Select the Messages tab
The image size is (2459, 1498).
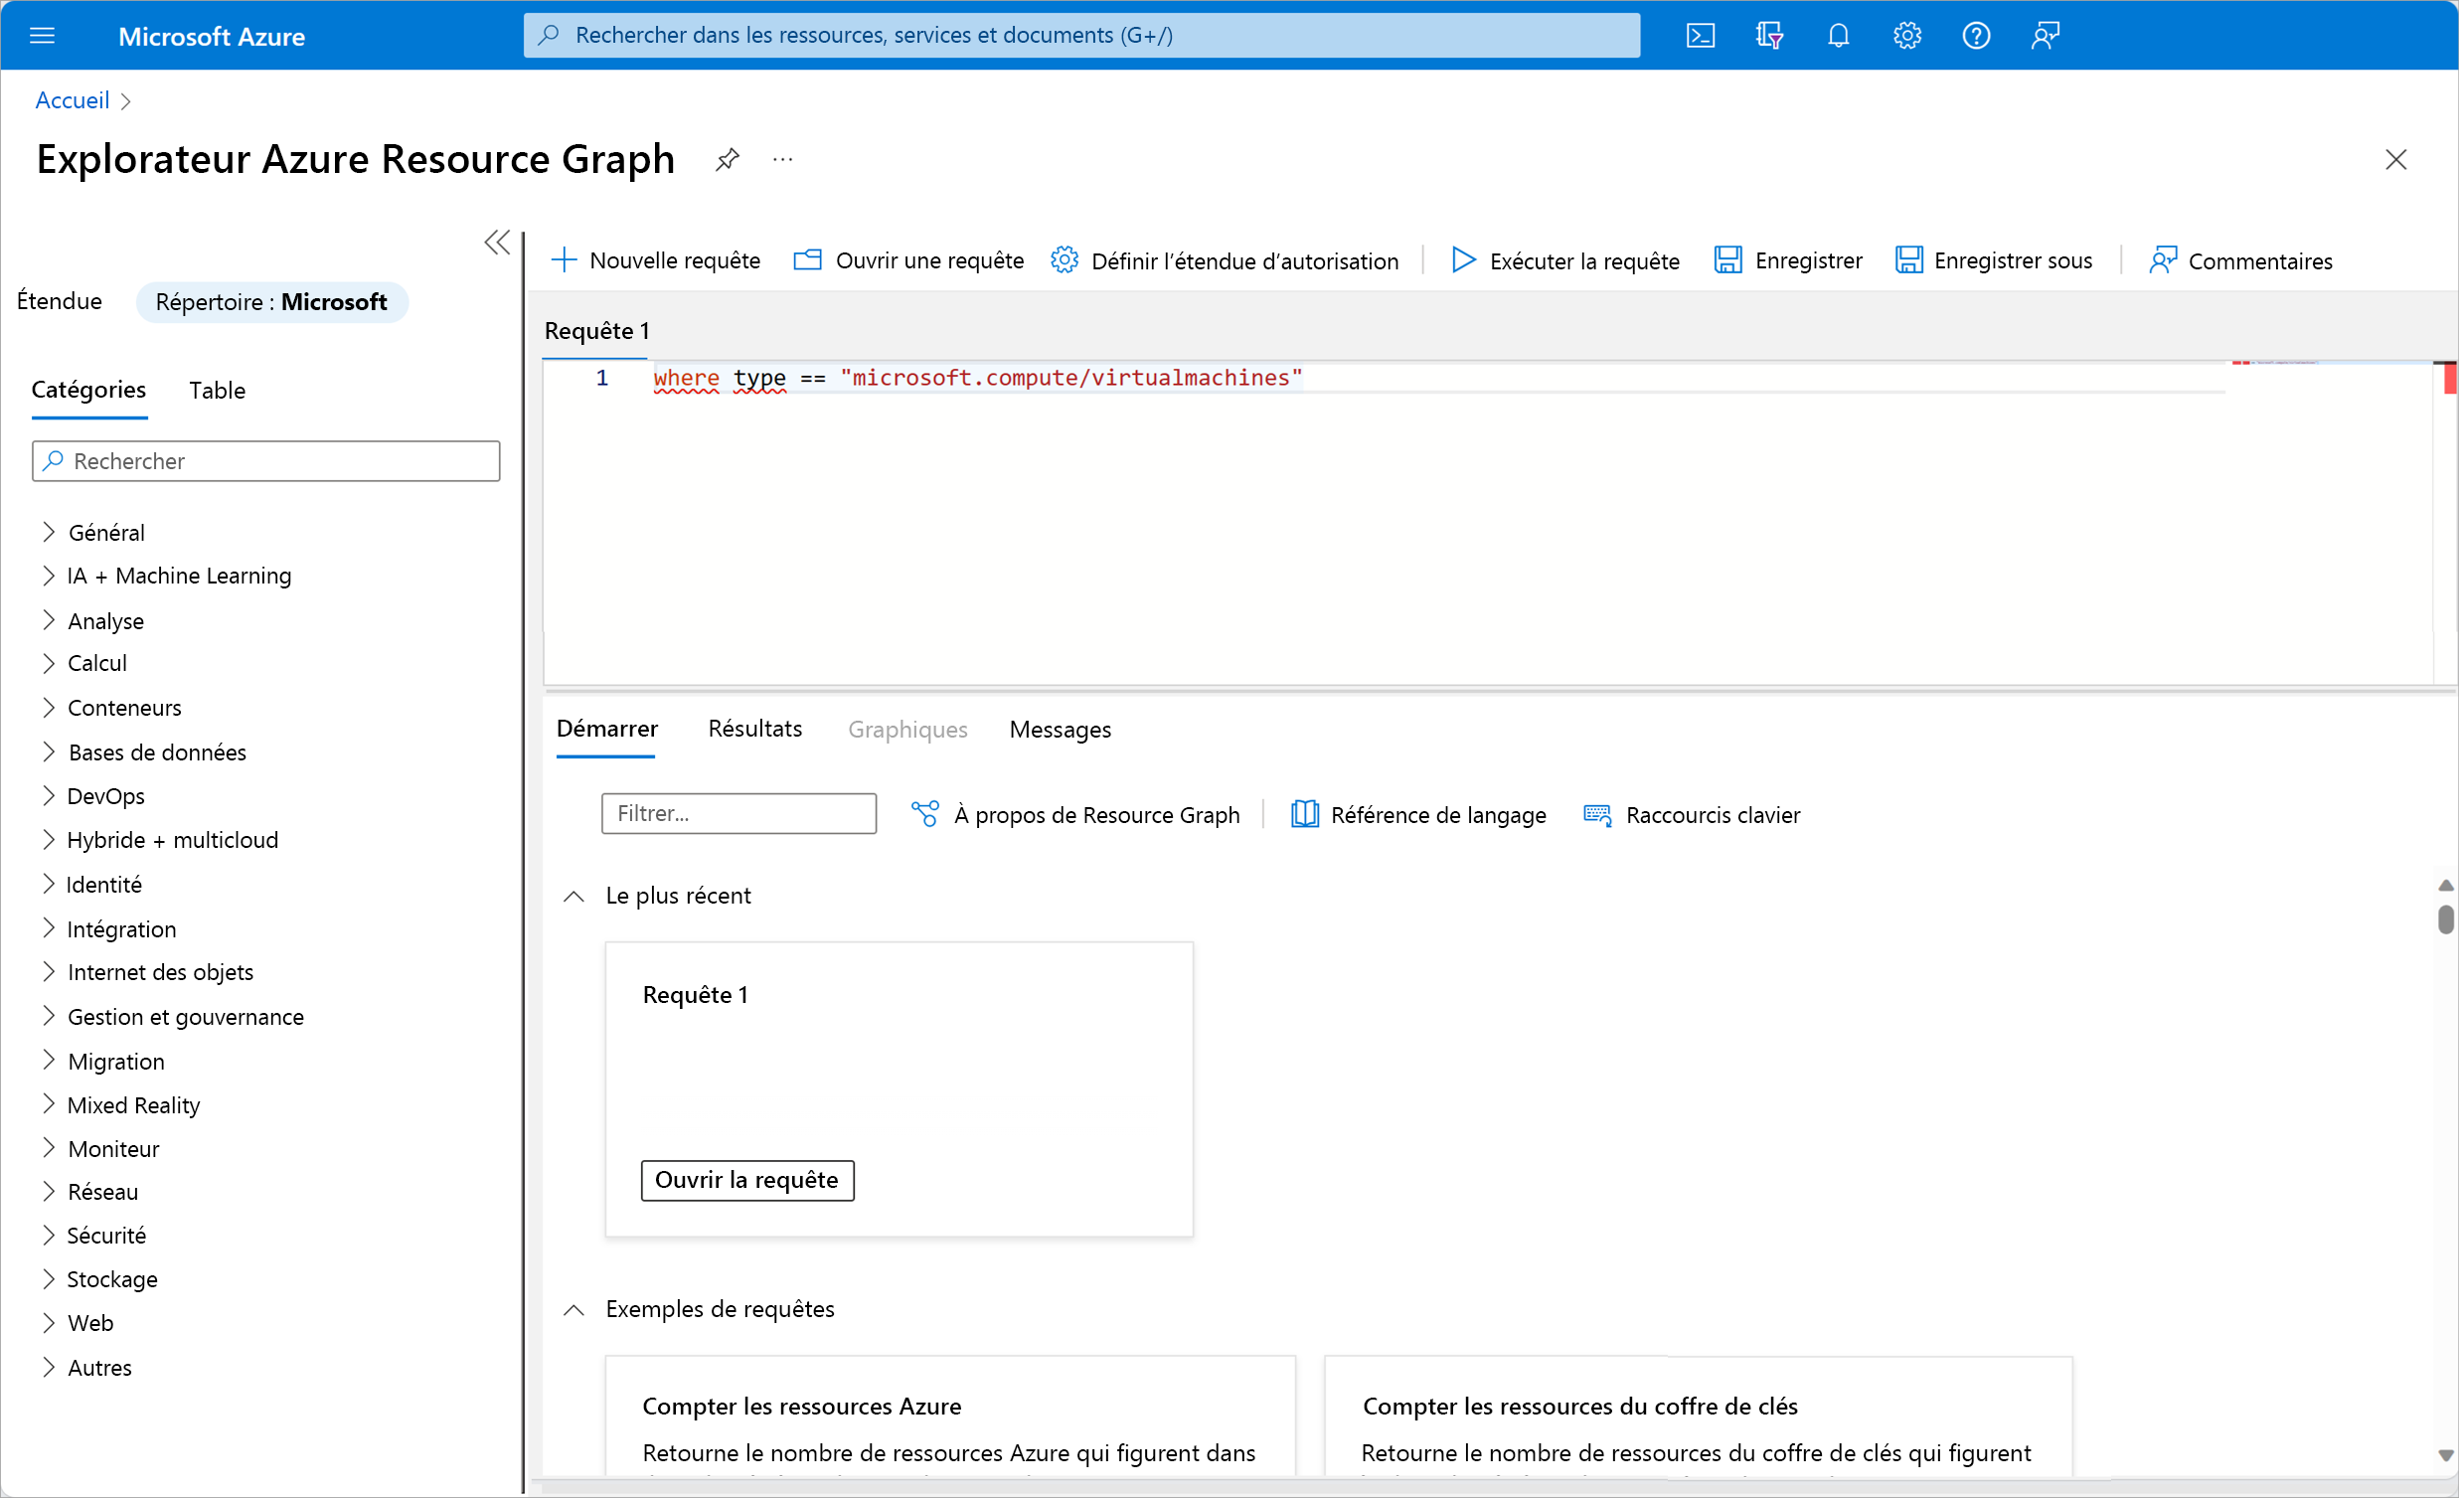point(1060,730)
